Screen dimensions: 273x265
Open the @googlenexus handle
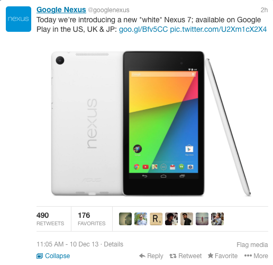(108, 10)
